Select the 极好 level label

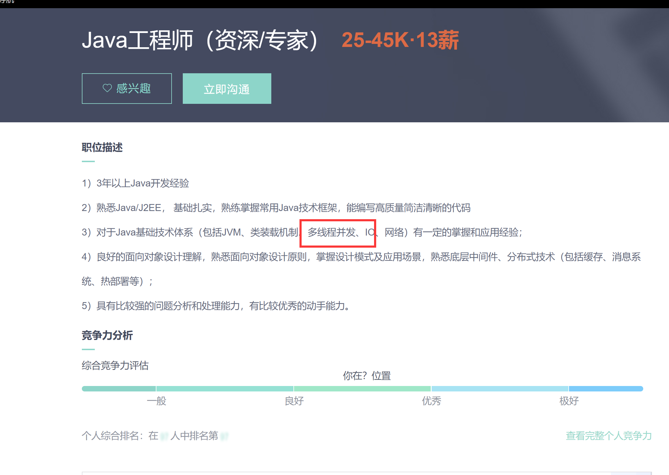tap(569, 401)
